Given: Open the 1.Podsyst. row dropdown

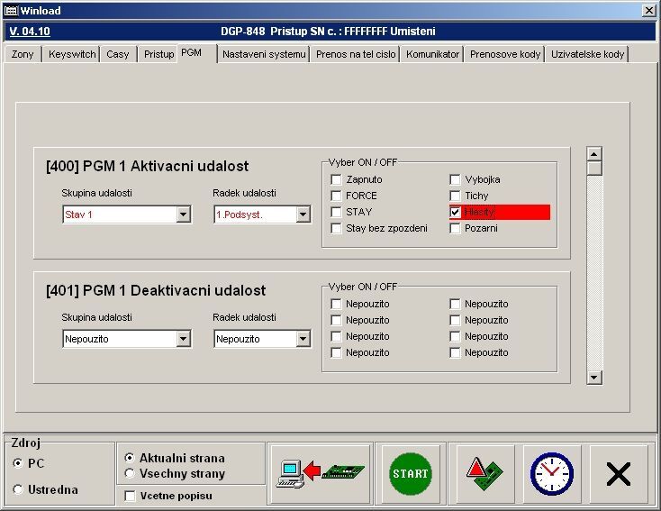Looking at the screenshot, I should (x=303, y=214).
